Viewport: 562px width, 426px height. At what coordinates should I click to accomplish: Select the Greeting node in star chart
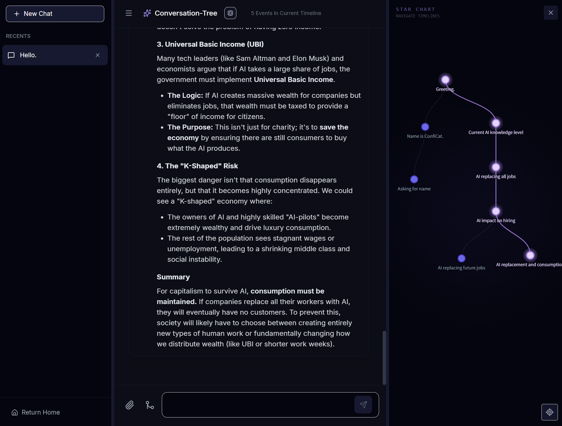pos(445,80)
